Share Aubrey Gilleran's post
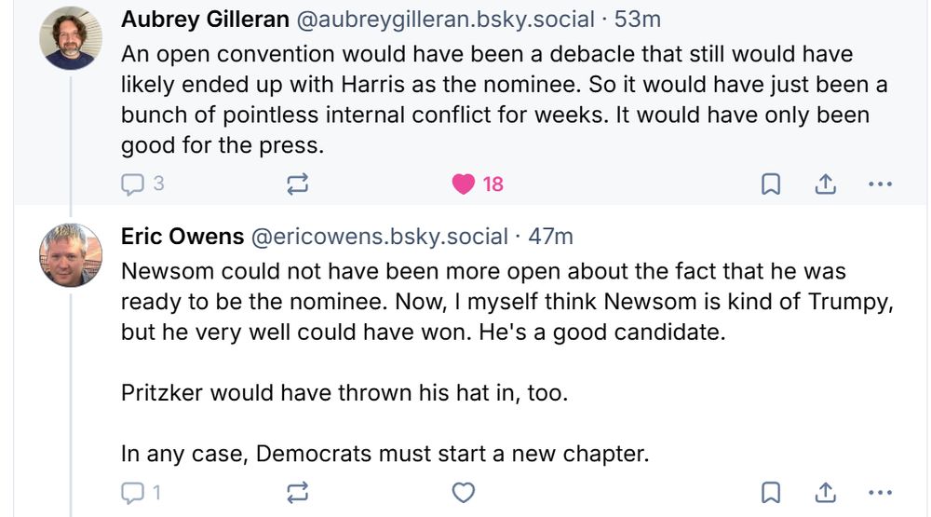The height and width of the screenshot is (517, 931). [825, 184]
